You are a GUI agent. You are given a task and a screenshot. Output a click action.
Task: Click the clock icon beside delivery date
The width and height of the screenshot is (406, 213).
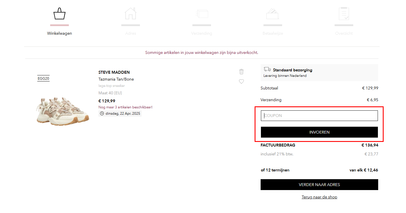(x=102, y=114)
